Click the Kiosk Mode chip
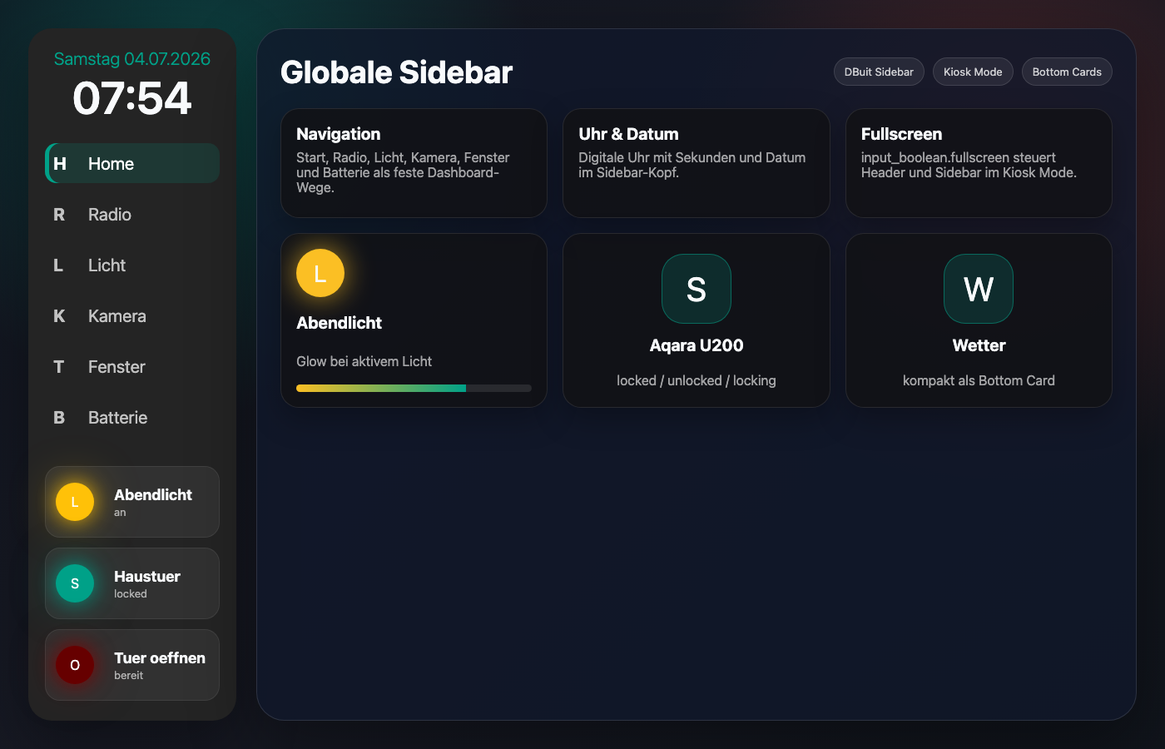Screen dimensions: 1165x749 point(973,72)
